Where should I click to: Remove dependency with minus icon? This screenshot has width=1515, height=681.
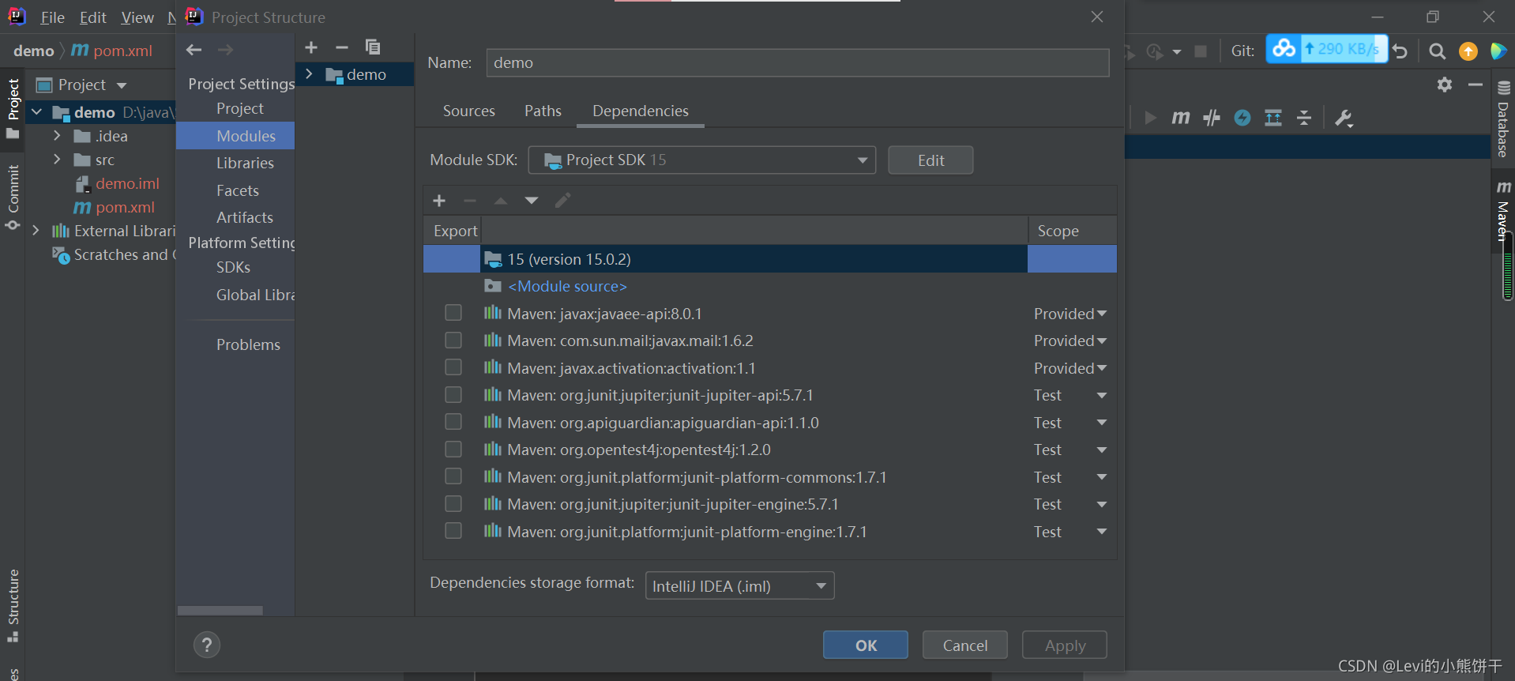tap(469, 201)
